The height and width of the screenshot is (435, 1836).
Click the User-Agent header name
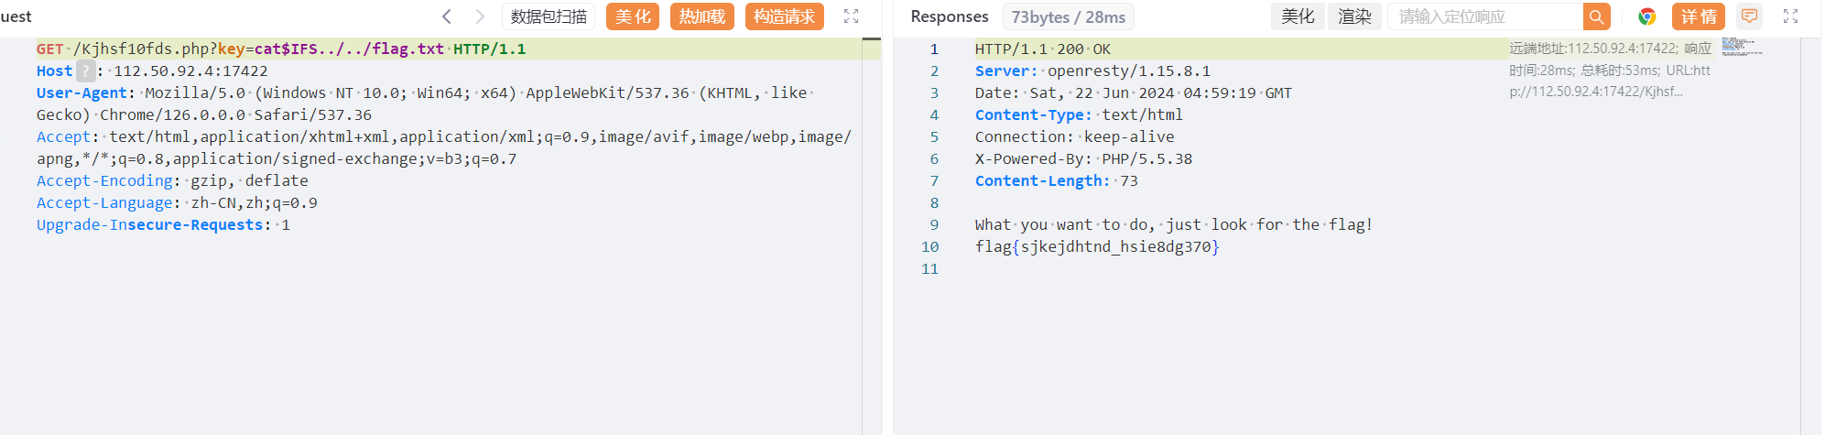click(x=81, y=92)
